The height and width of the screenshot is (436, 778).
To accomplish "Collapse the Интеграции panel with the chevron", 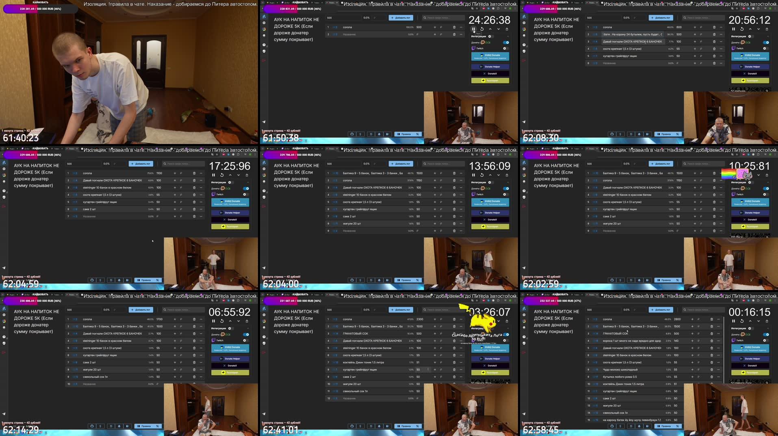I will tap(508, 37).
